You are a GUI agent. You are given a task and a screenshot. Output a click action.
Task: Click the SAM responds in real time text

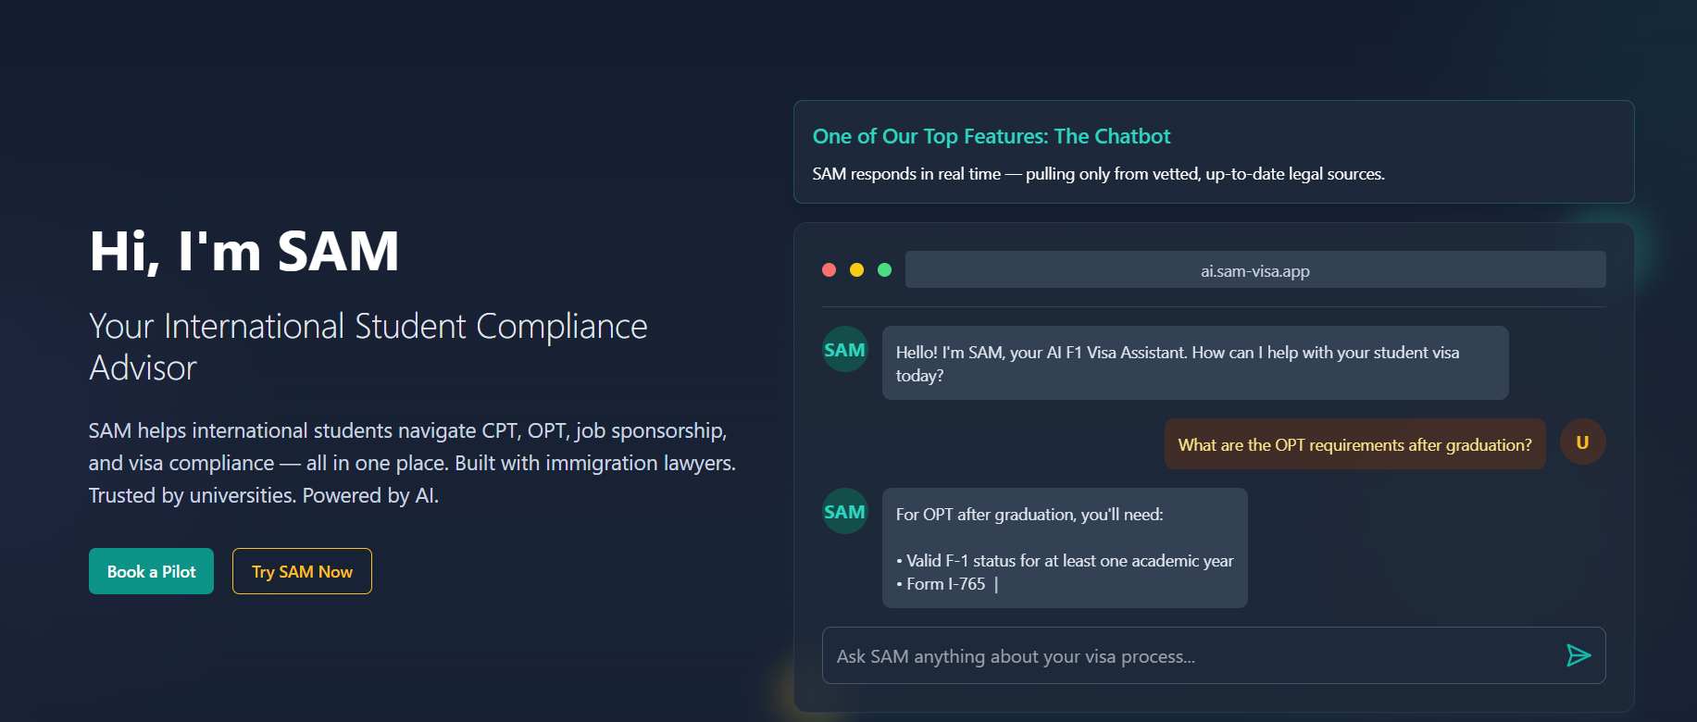[1099, 174]
